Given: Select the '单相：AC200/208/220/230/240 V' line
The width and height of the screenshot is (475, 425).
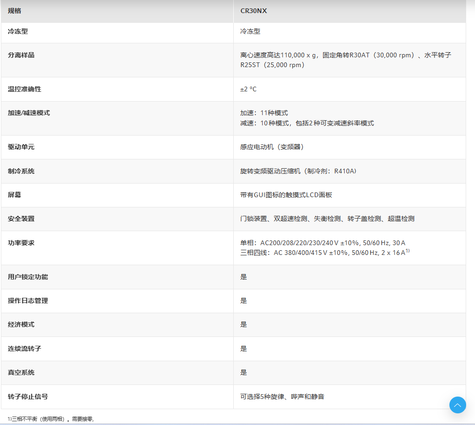Looking at the screenshot, I should click(x=323, y=243).
